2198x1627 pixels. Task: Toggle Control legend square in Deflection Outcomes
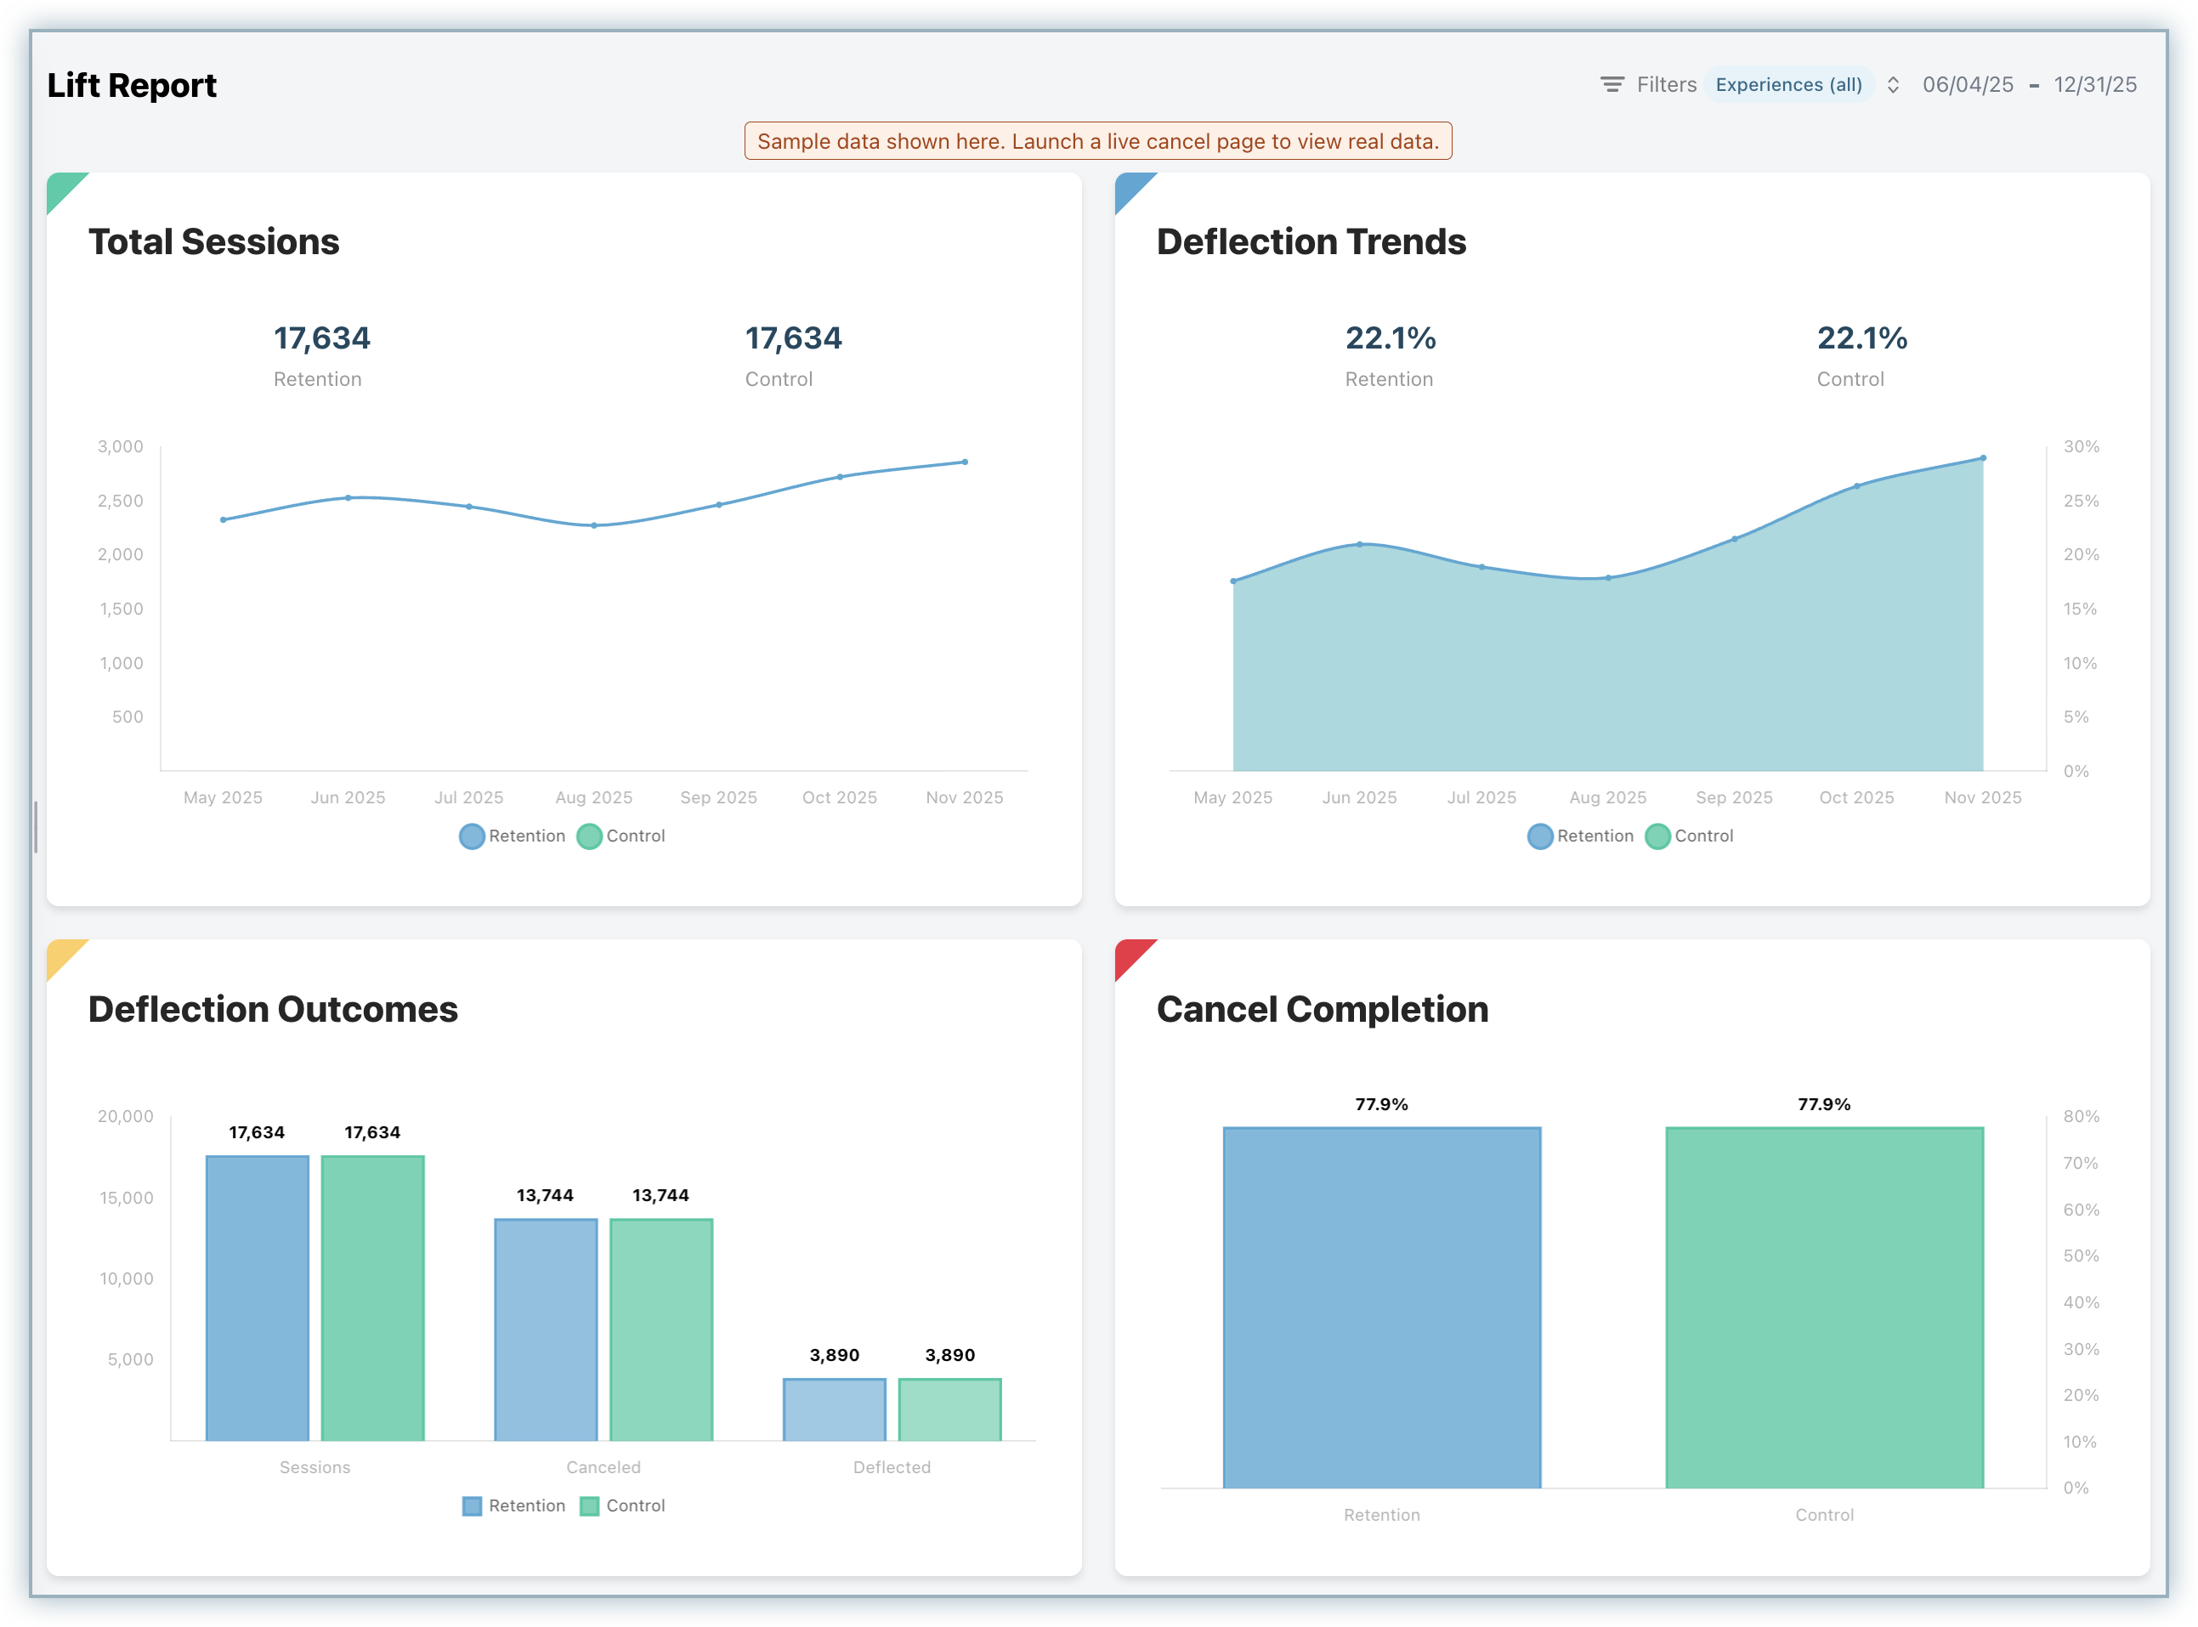pos(590,1505)
